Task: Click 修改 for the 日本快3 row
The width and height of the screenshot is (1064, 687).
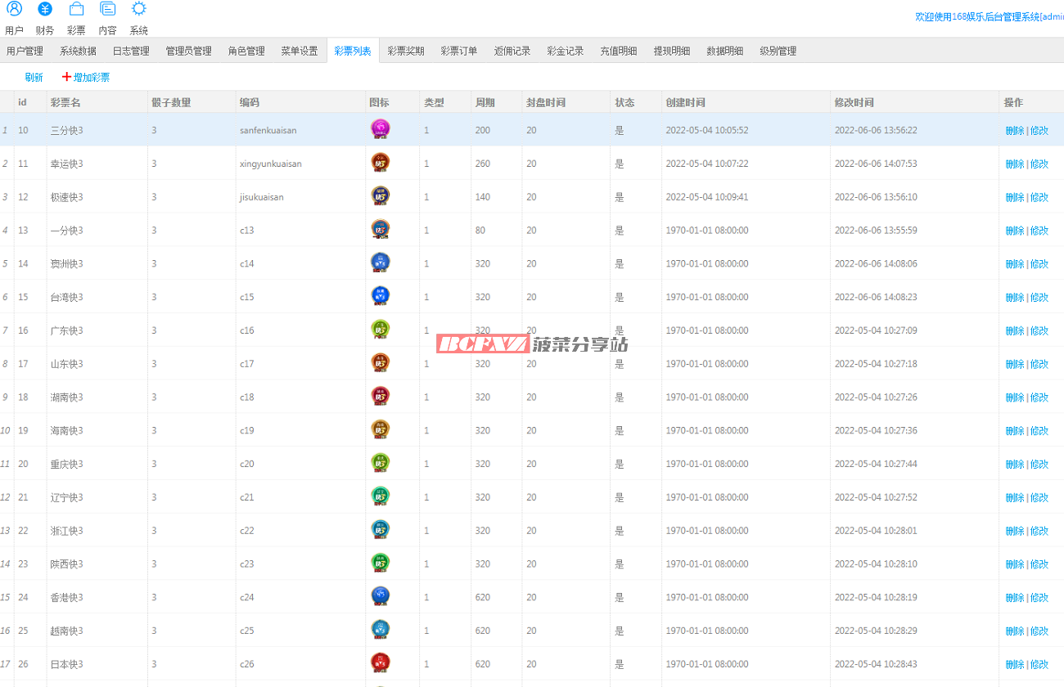Action: point(1039,664)
